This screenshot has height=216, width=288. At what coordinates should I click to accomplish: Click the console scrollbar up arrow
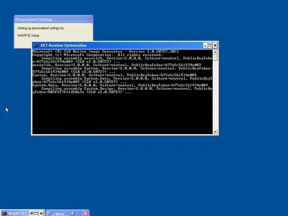[215, 52]
